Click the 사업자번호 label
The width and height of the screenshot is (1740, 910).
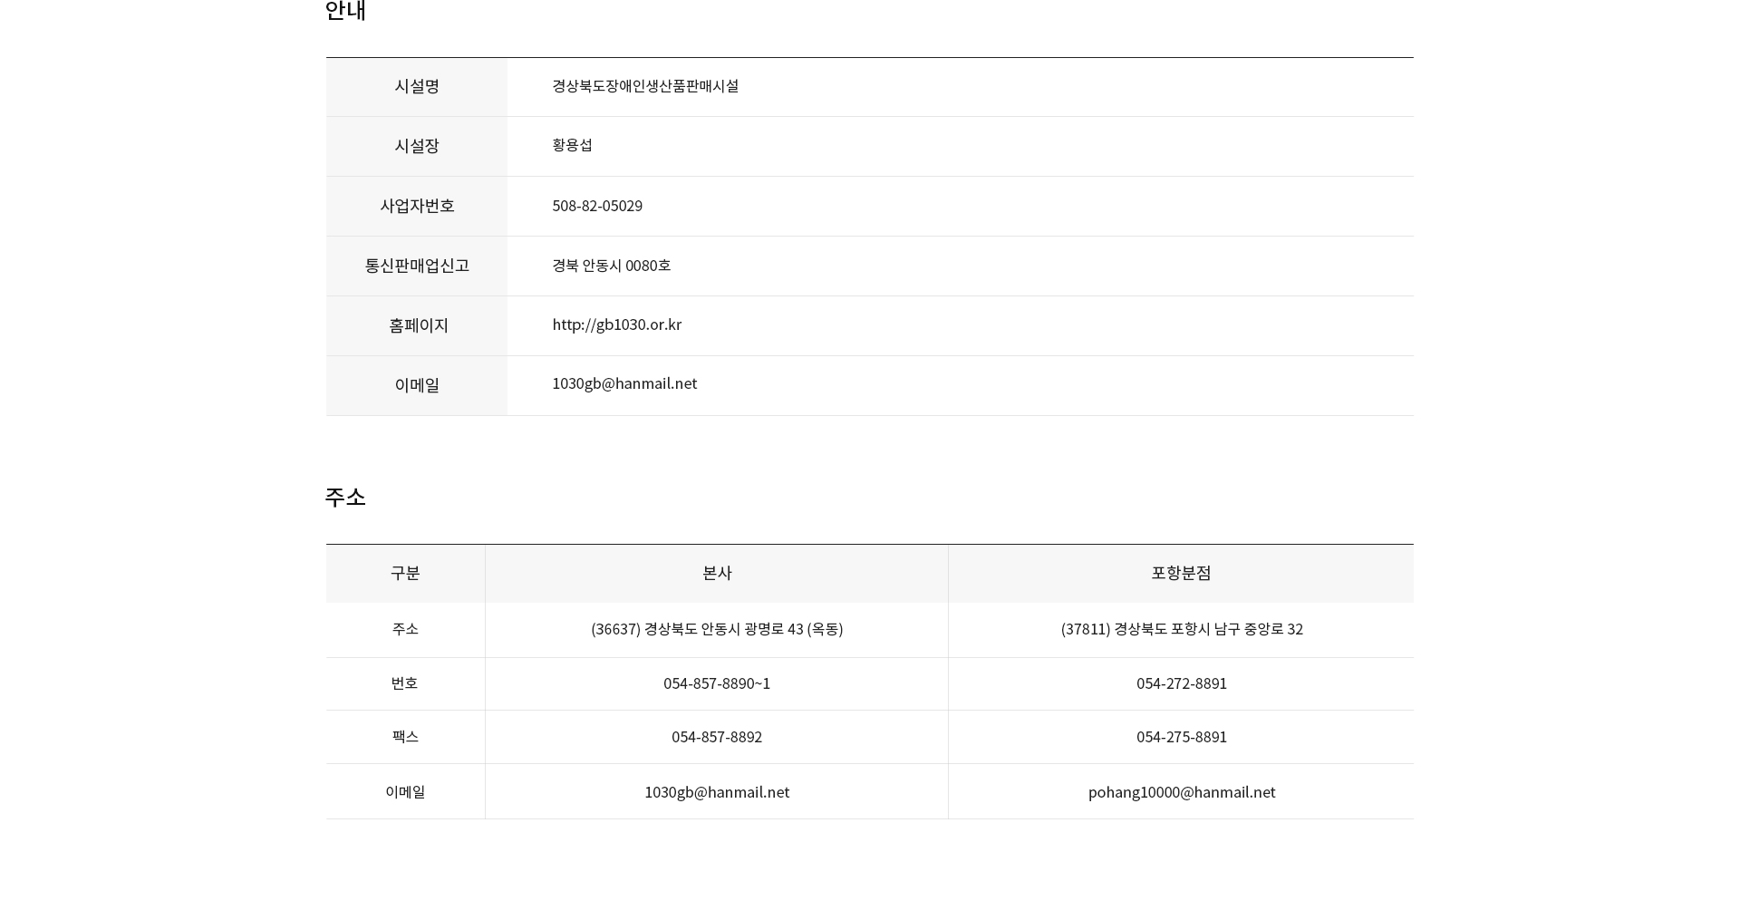click(417, 206)
